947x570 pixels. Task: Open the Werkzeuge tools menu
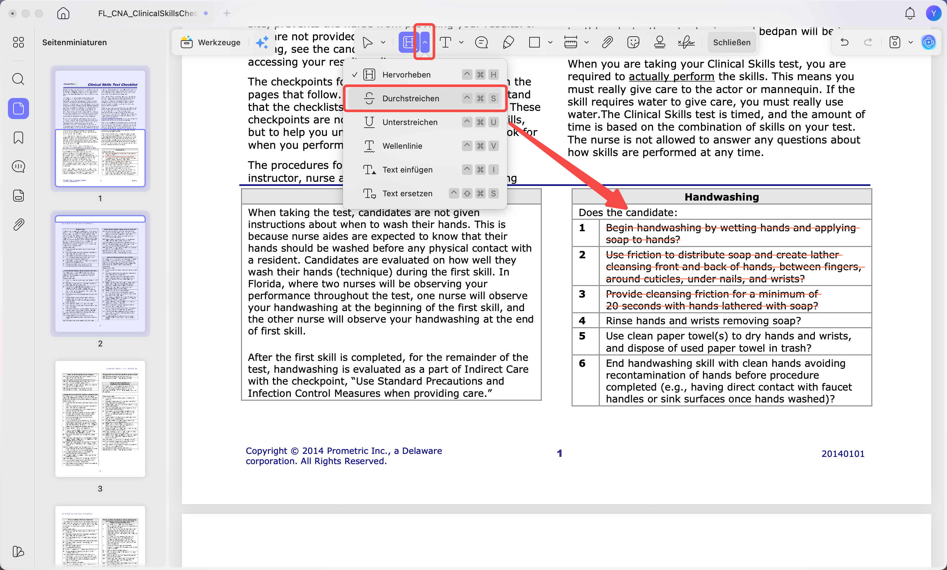coord(211,42)
